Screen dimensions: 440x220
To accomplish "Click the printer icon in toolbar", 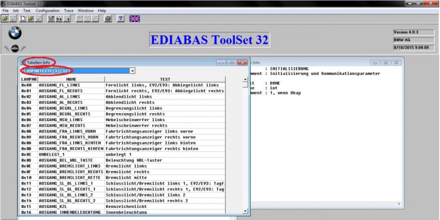I will [x=107, y=18].
